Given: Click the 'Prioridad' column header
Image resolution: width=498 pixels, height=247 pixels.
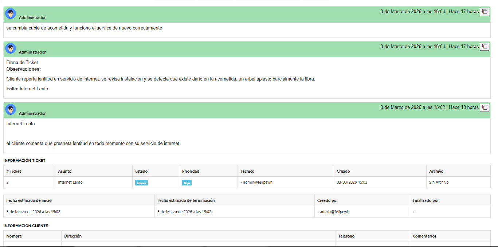Looking at the screenshot, I should (191, 171).
